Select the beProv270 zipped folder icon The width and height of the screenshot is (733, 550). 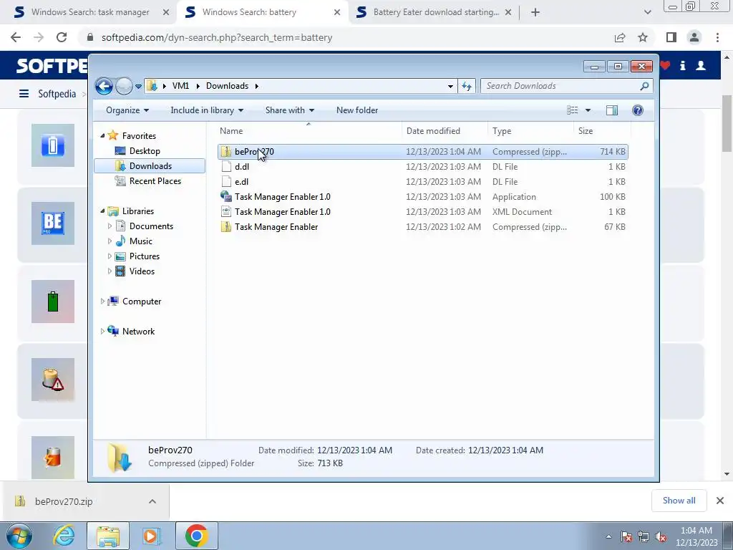coord(226,152)
